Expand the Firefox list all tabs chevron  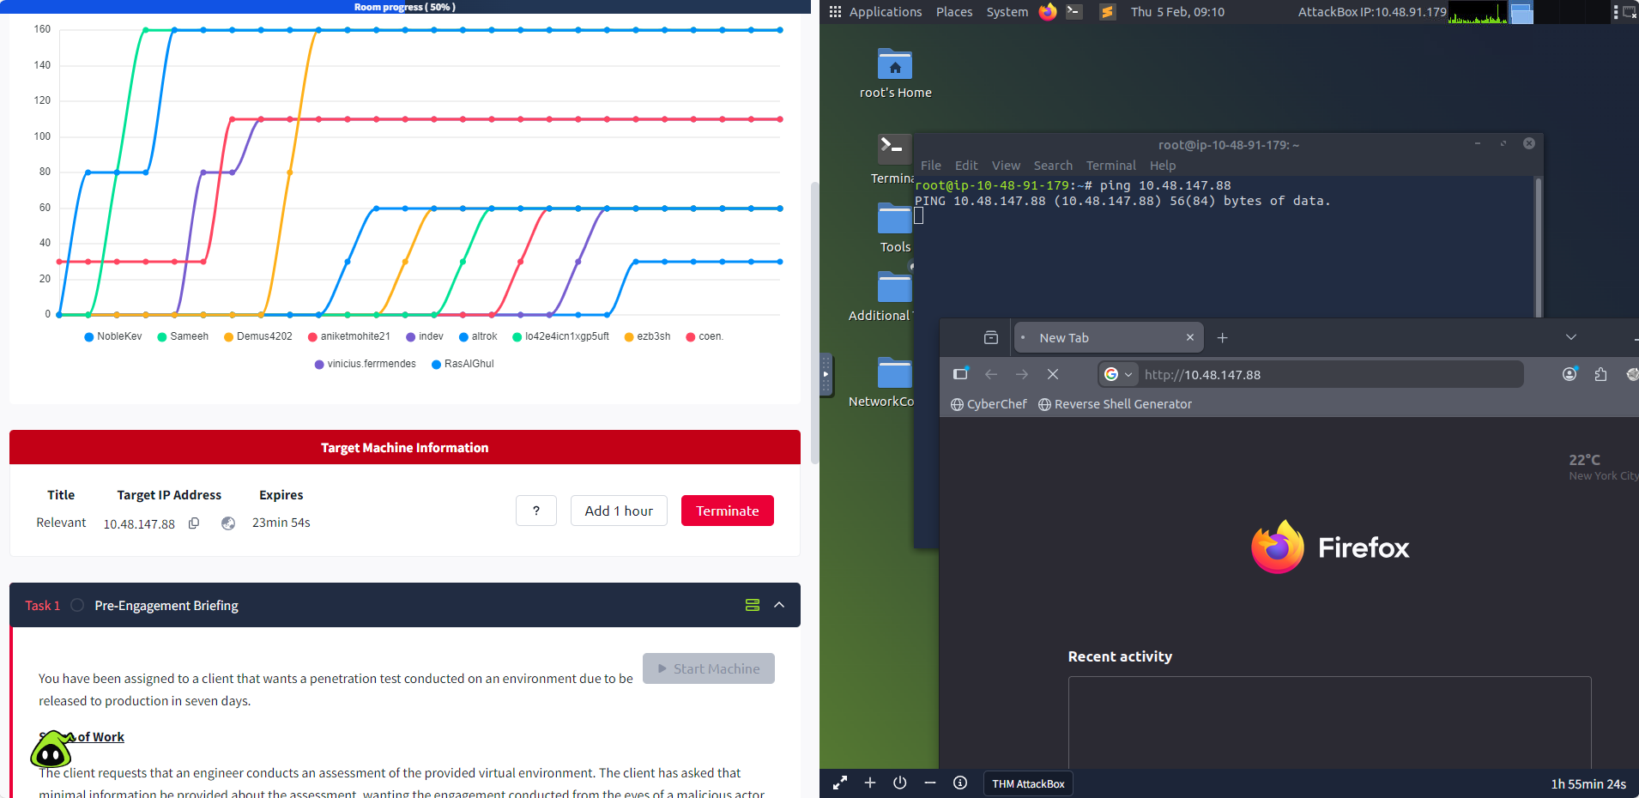point(1570,337)
